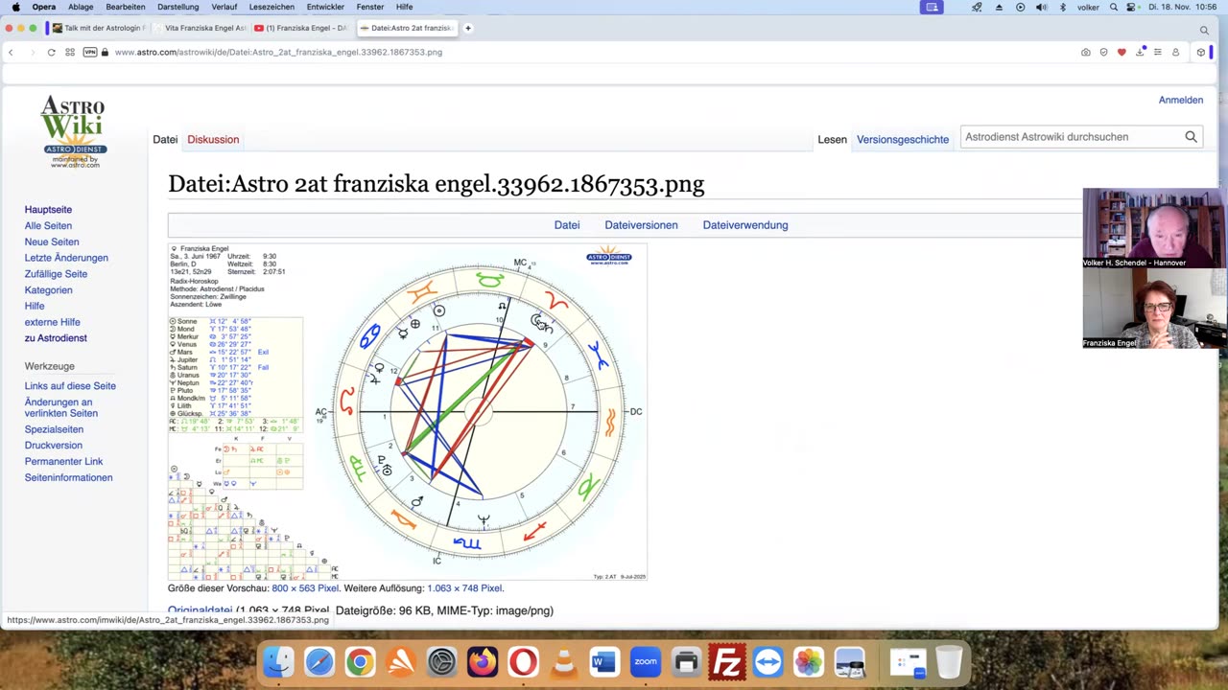Open TeamViewer in the dock
The width and height of the screenshot is (1228, 690).
point(767,662)
